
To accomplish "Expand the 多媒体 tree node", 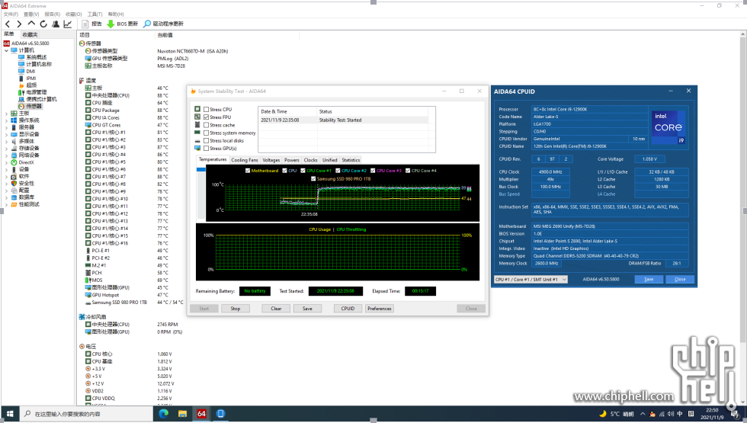I will (6, 142).
